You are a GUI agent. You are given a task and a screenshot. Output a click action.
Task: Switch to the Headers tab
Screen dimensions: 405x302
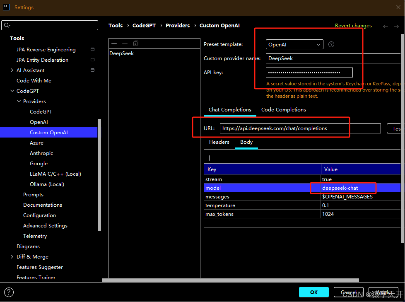click(219, 142)
